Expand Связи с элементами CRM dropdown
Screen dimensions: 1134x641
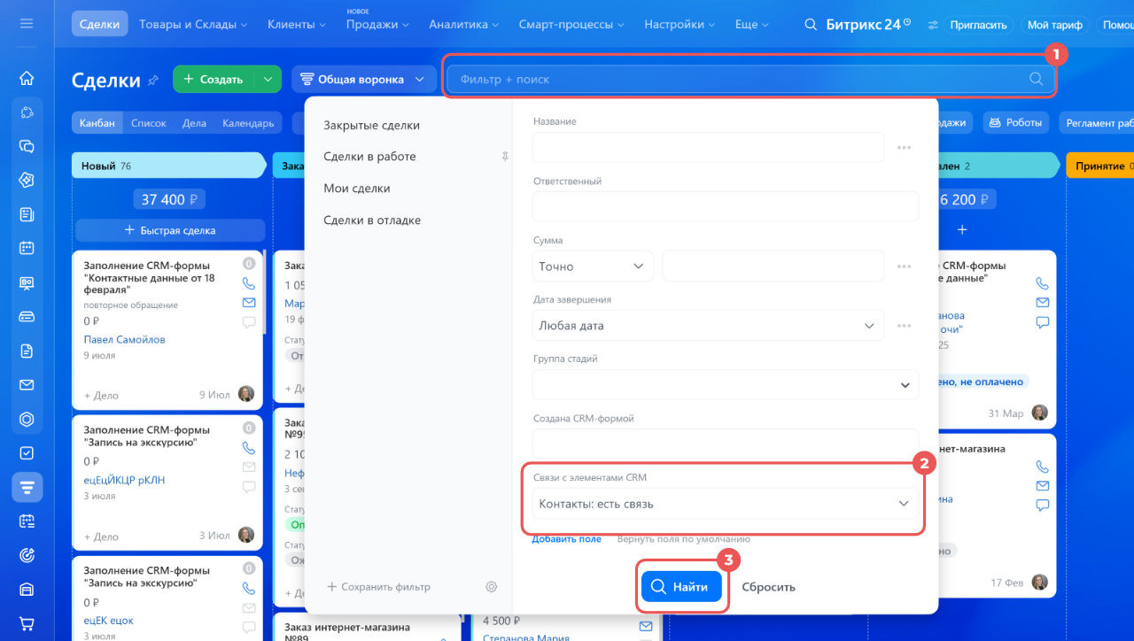click(x=725, y=504)
